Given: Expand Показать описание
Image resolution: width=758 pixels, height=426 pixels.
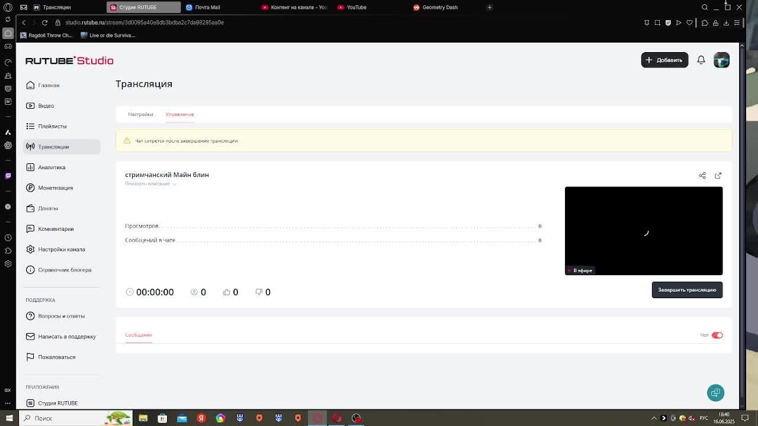Looking at the screenshot, I should click(x=150, y=184).
